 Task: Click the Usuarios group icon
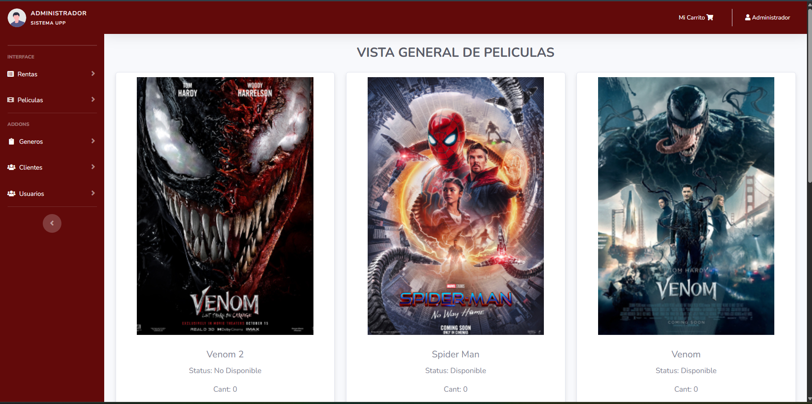[x=11, y=194]
